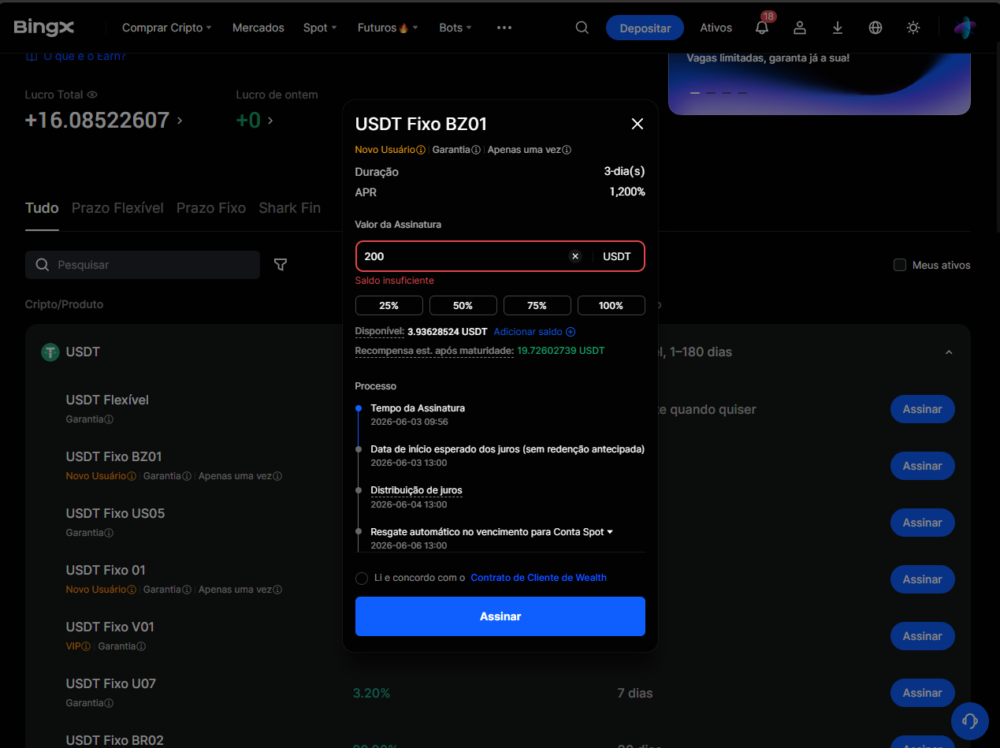Image resolution: width=1000 pixels, height=748 pixels.
Task: Open Ativos in top navigation
Action: [716, 28]
